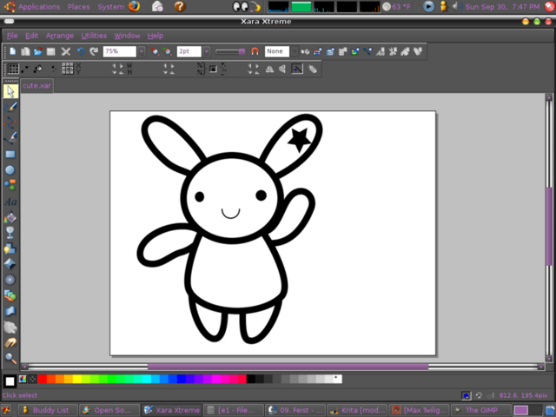Viewport: 556px width, 417px height.
Task: Switch to the cute.xar document tab
Action: [x=37, y=86]
